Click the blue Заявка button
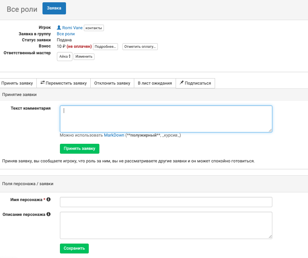Image resolution: width=308 pixels, height=258 pixels. coord(54,8)
